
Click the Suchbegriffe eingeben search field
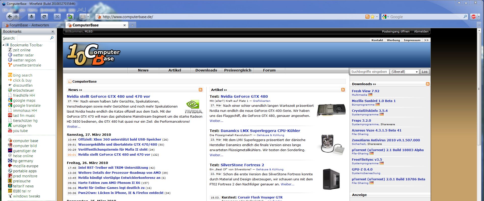[x=369, y=72]
